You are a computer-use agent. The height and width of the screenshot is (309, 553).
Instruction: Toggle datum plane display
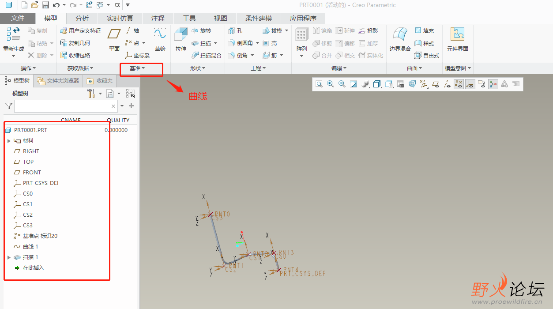435,84
